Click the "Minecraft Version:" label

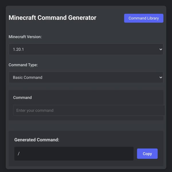coord(25,37)
